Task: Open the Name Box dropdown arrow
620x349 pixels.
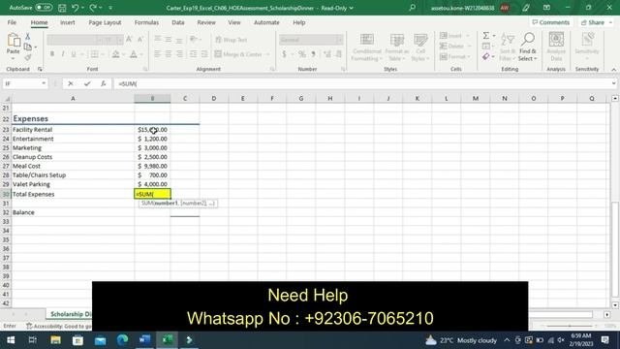Action: click(44, 83)
